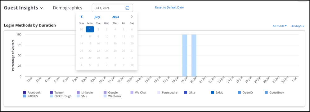Select day 20 in the calendar
The height and width of the screenshot is (112, 310).
pyautogui.click(x=132, y=44)
